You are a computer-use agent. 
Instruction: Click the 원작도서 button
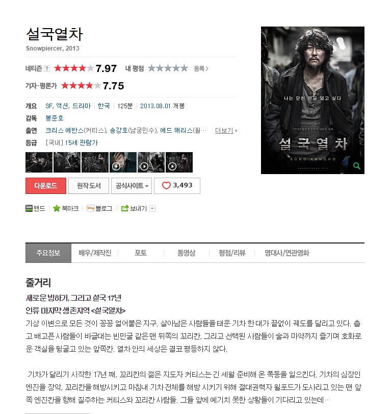89,186
